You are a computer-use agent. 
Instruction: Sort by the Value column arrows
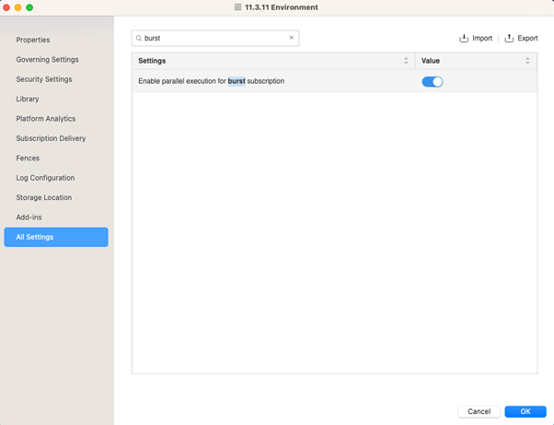527,61
